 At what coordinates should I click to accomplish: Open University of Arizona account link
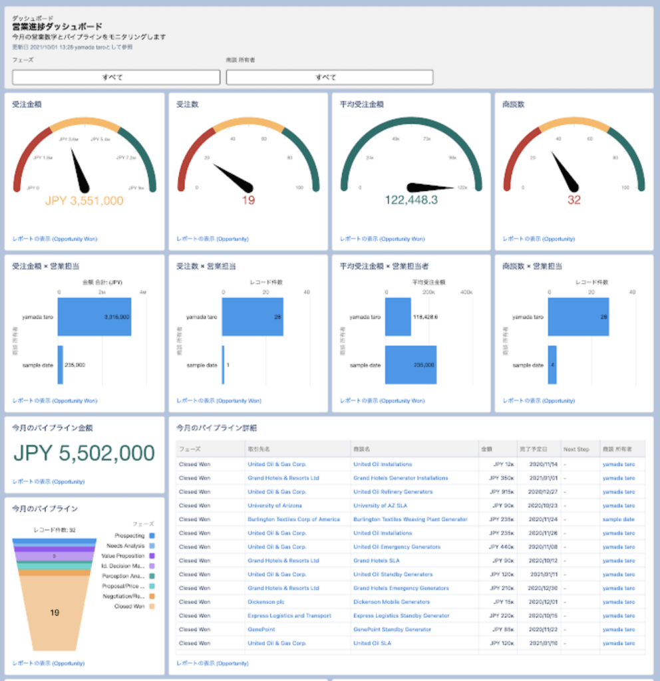274,505
